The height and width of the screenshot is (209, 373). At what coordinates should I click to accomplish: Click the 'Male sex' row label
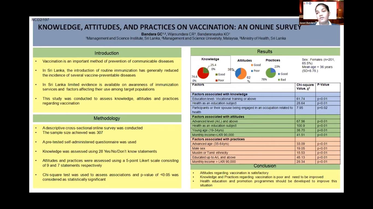pyautogui.click(x=199, y=148)
